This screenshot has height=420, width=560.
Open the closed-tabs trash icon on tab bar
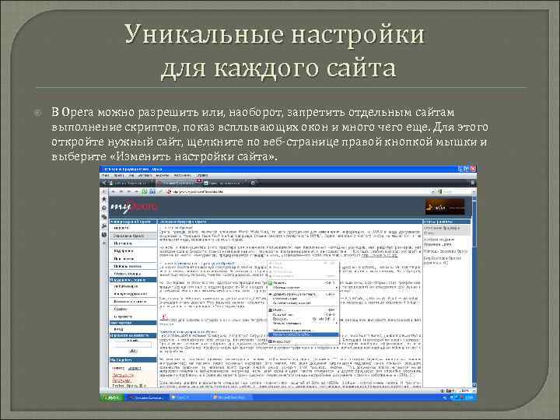[x=473, y=183]
